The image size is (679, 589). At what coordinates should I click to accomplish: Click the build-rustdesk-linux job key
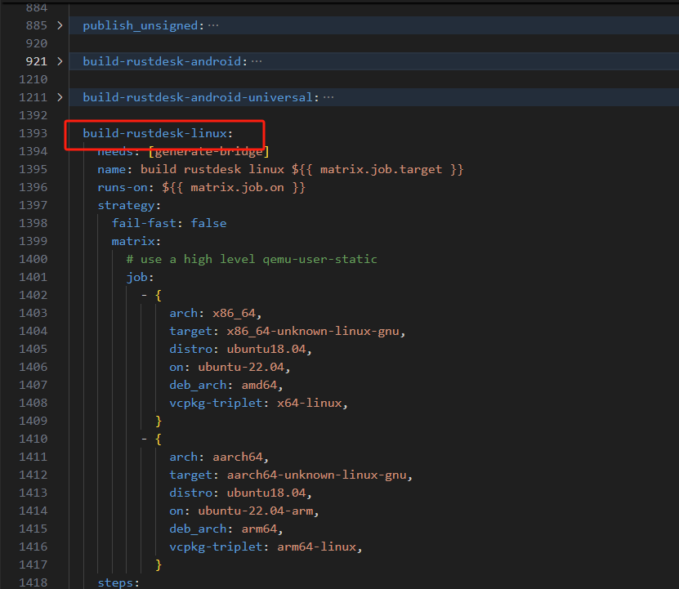[154, 133]
